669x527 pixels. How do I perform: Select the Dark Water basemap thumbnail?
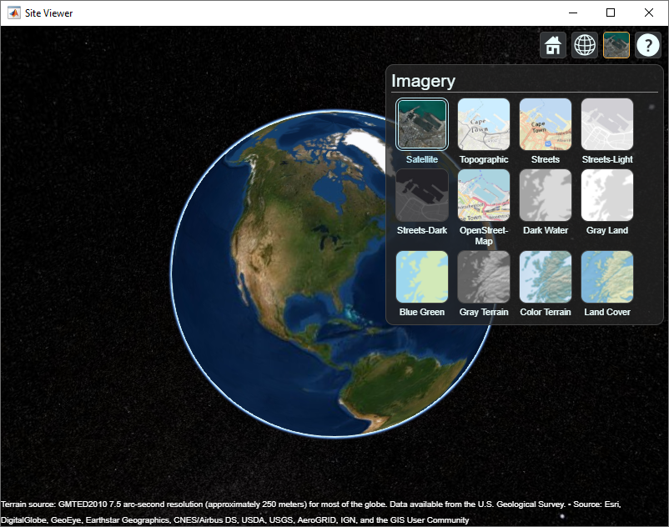click(546, 195)
